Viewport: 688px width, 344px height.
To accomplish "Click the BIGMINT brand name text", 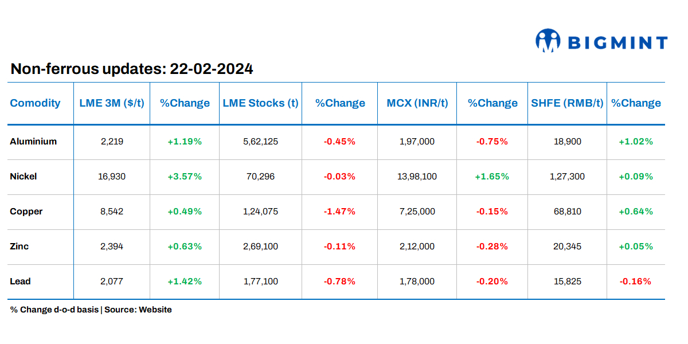I will coord(617,42).
